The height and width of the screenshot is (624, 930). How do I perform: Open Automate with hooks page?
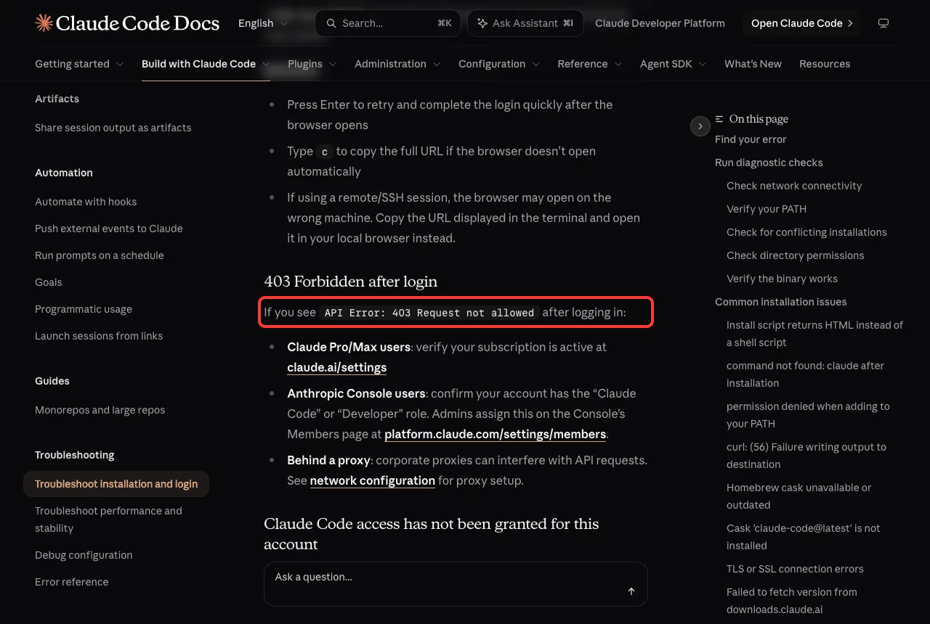[86, 202]
